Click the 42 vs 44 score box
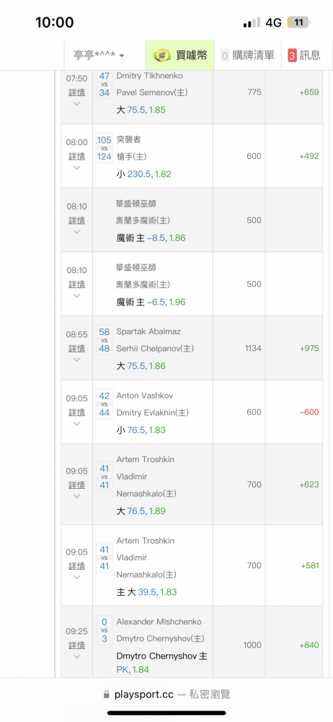Viewport: 333px width, 722px height. [105, 404]
